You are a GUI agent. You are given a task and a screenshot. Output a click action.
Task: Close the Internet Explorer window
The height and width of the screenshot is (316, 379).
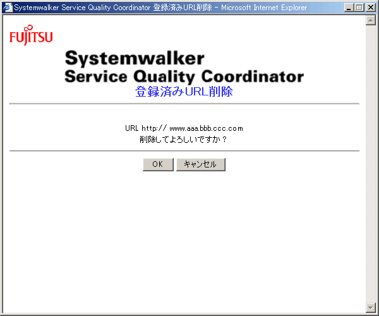pos(371,8)
